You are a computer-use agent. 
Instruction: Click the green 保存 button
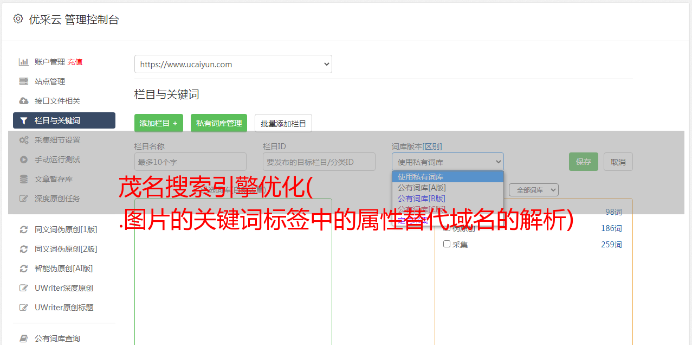point(584,162)
